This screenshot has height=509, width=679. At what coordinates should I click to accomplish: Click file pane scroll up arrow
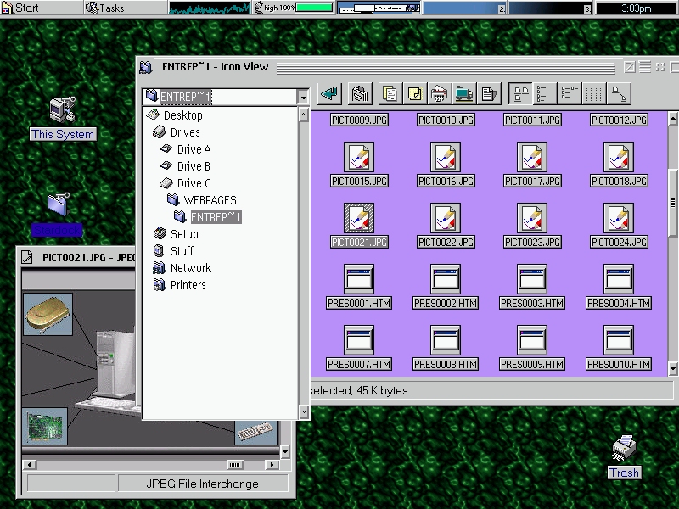point(673,117)
